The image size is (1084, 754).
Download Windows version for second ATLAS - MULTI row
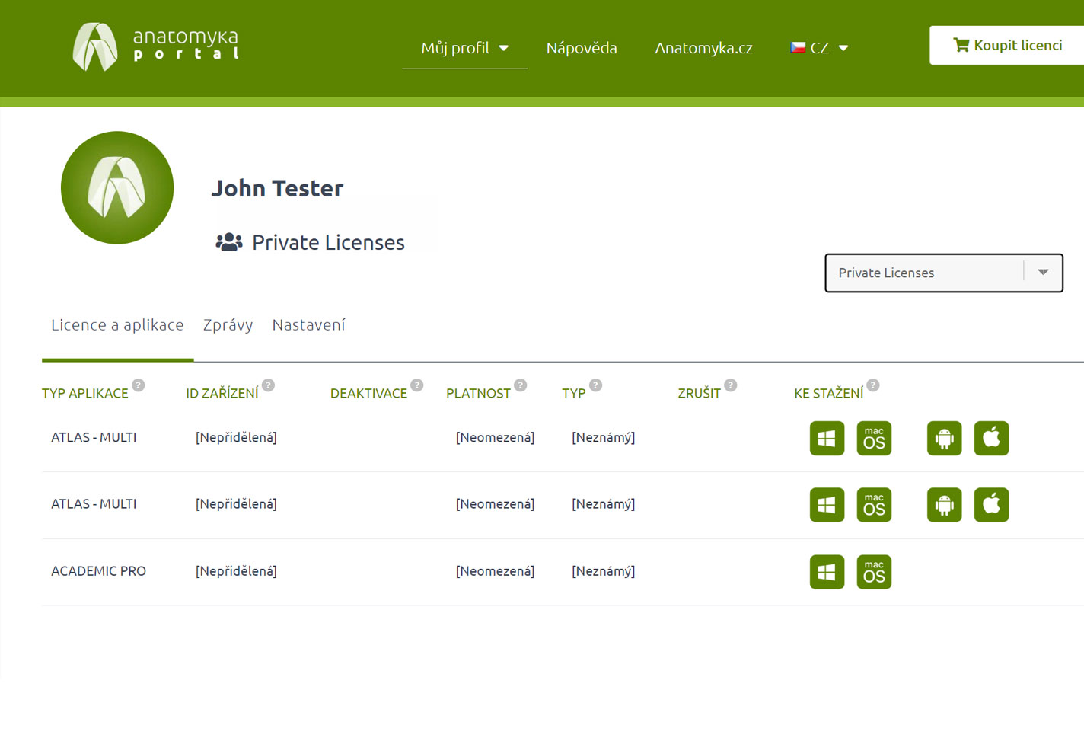827,505
